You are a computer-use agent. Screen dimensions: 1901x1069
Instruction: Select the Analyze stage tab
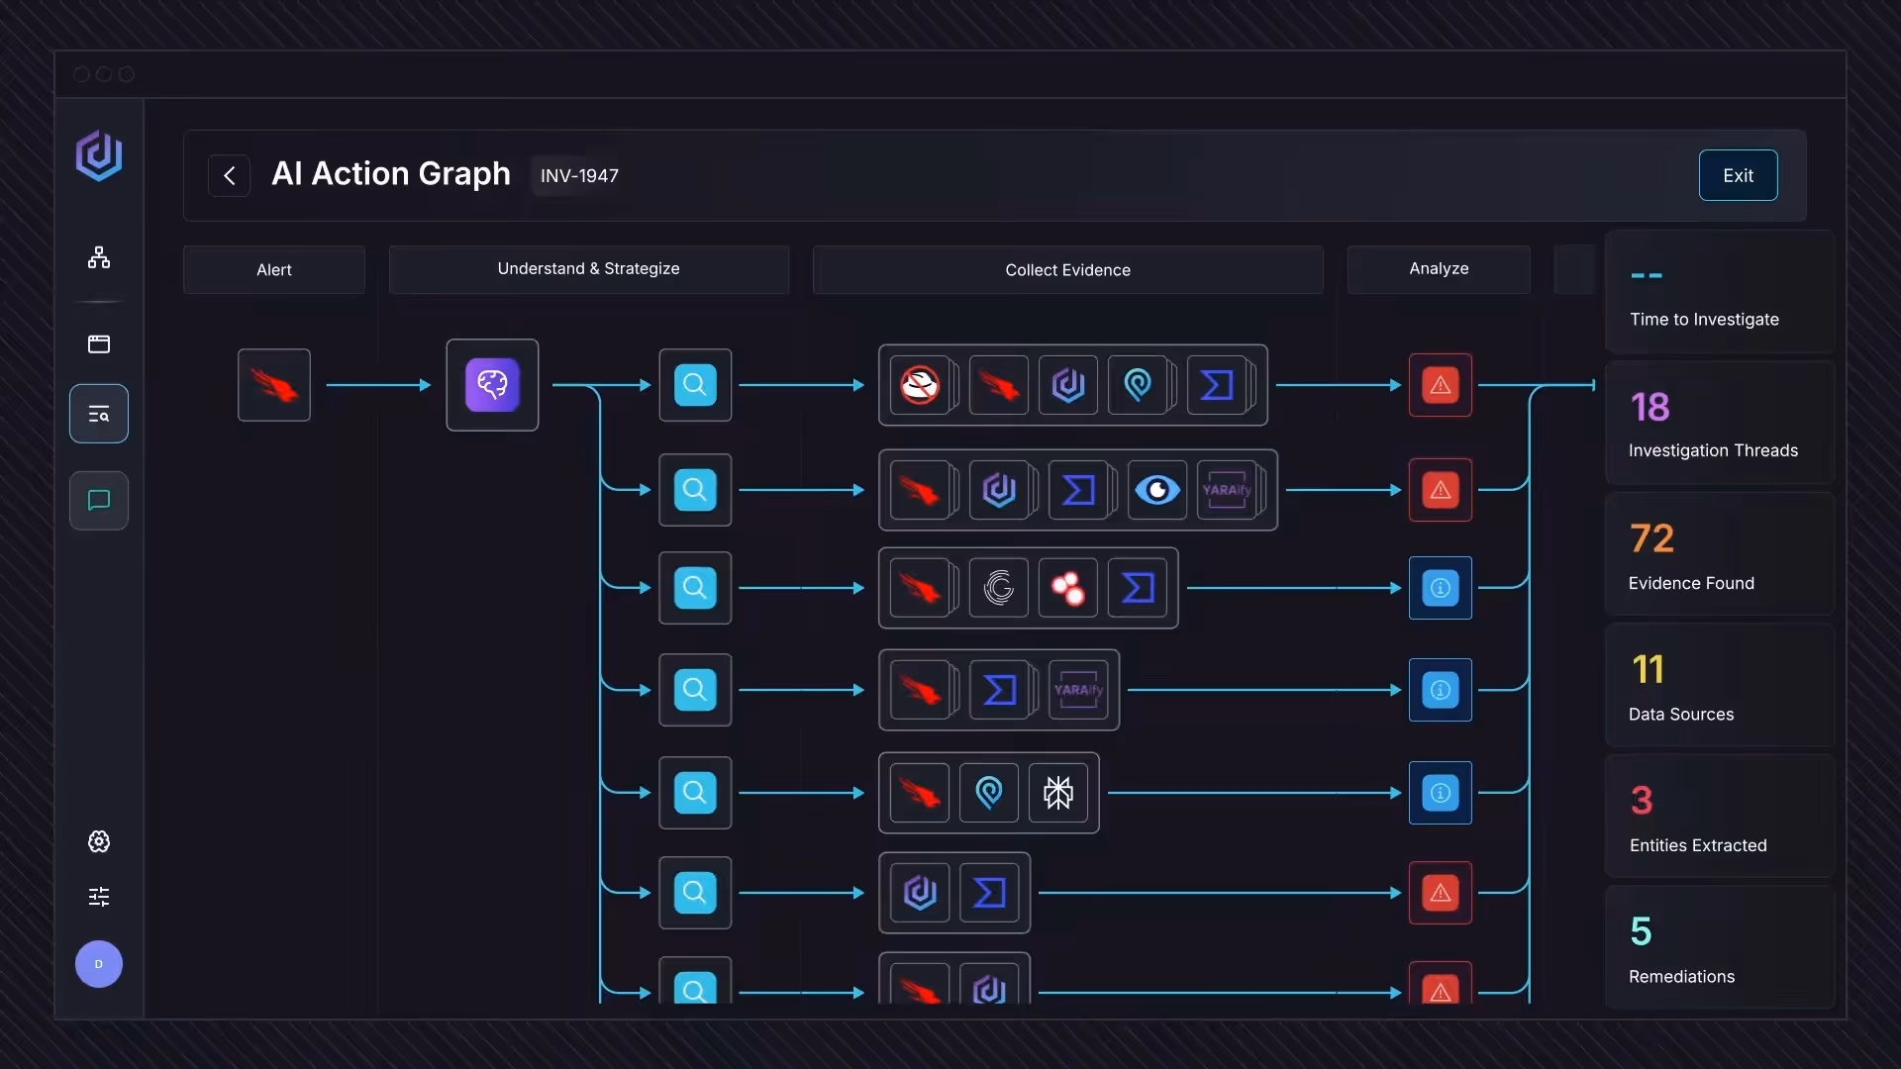(x=1439, y=268)
